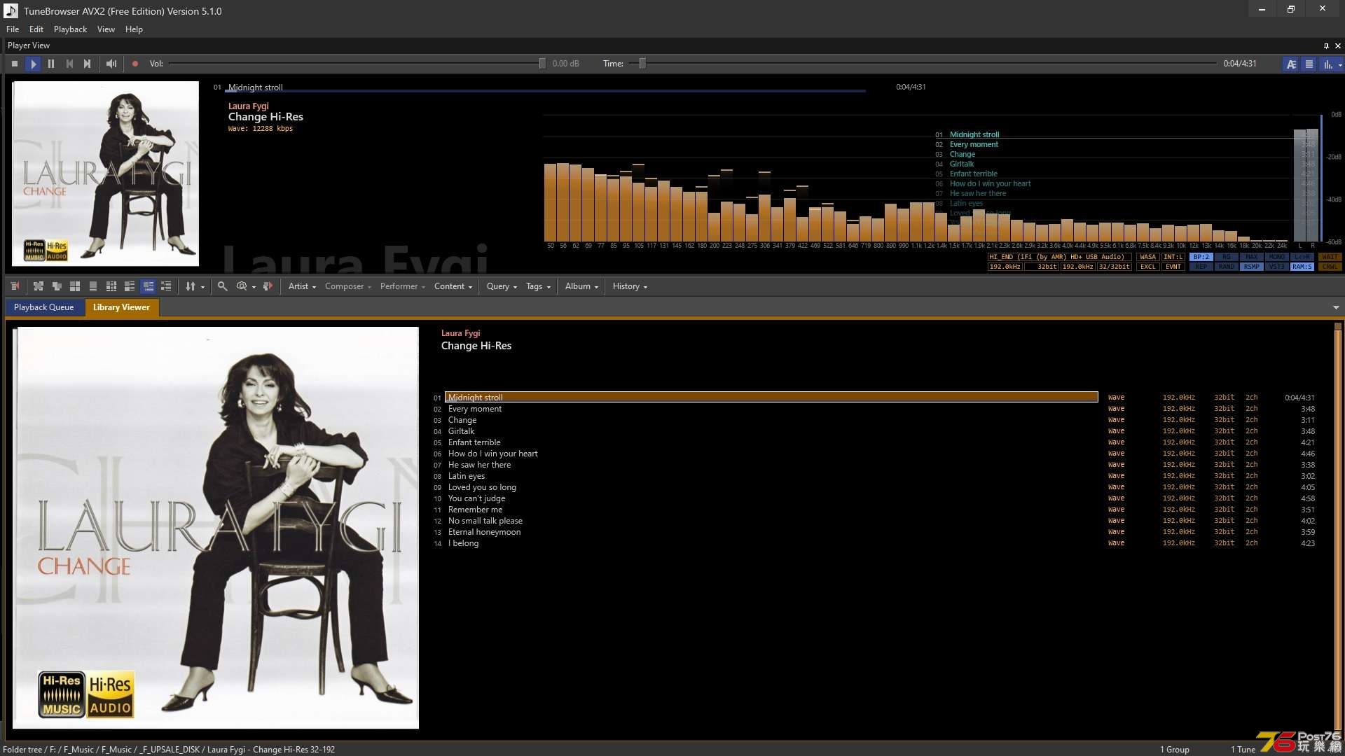Expand the search filter eye dropdown
This screenshot has height=756, width=1345.
coord(254,287)
